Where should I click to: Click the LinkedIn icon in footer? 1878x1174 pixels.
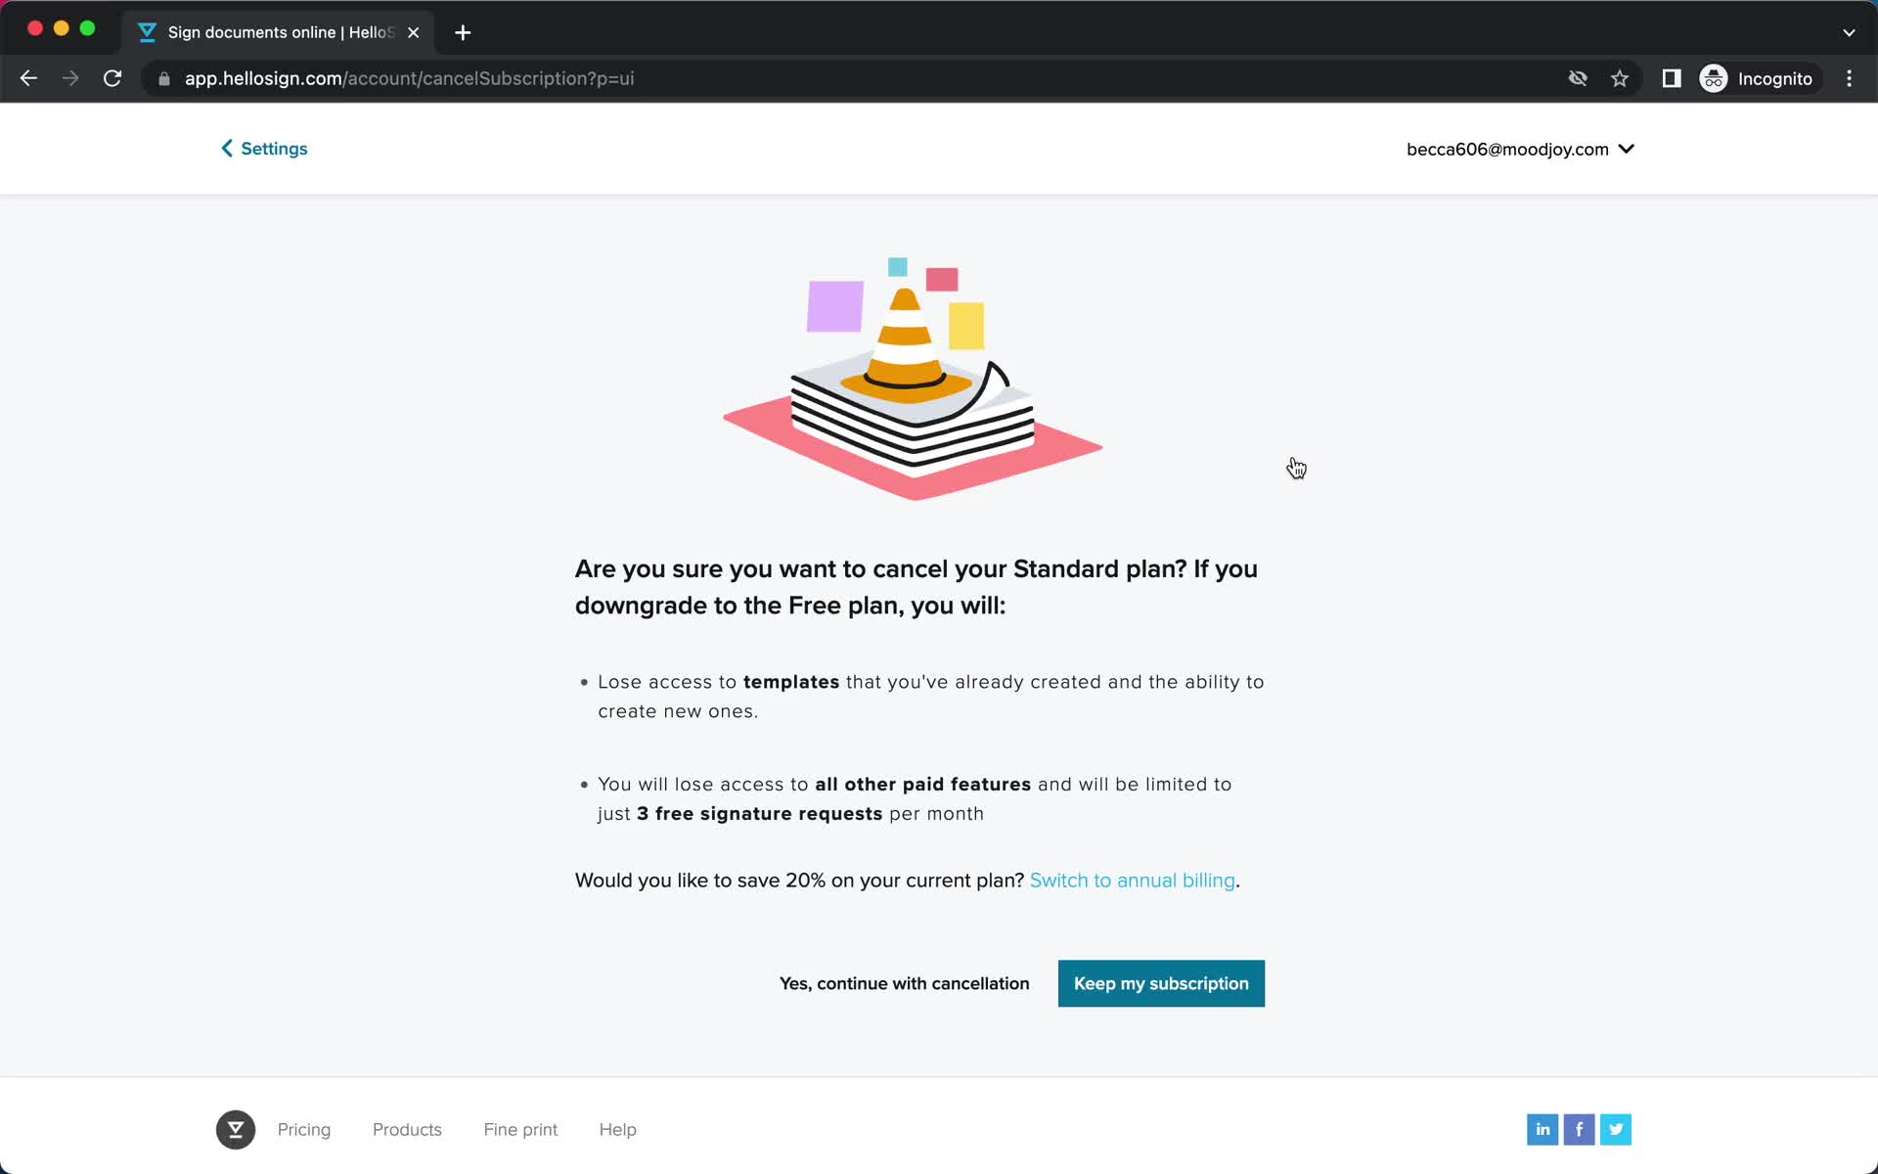(1542, 1129)
